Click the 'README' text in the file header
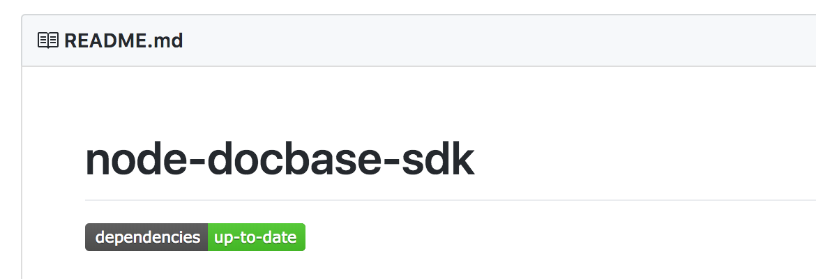Viewport: 816px width, 279px height. point(105,40)
